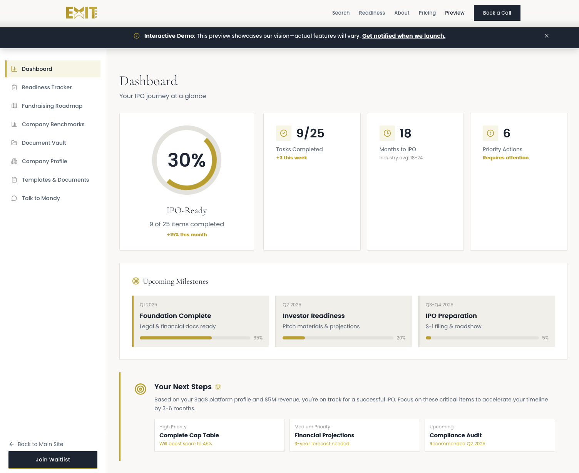
Task: Start a chat with Talk to Mandy
Action: (x=41, y=198)
